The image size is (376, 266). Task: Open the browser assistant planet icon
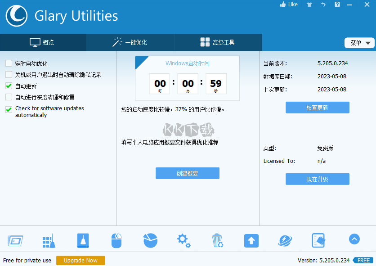click(285, 241)
